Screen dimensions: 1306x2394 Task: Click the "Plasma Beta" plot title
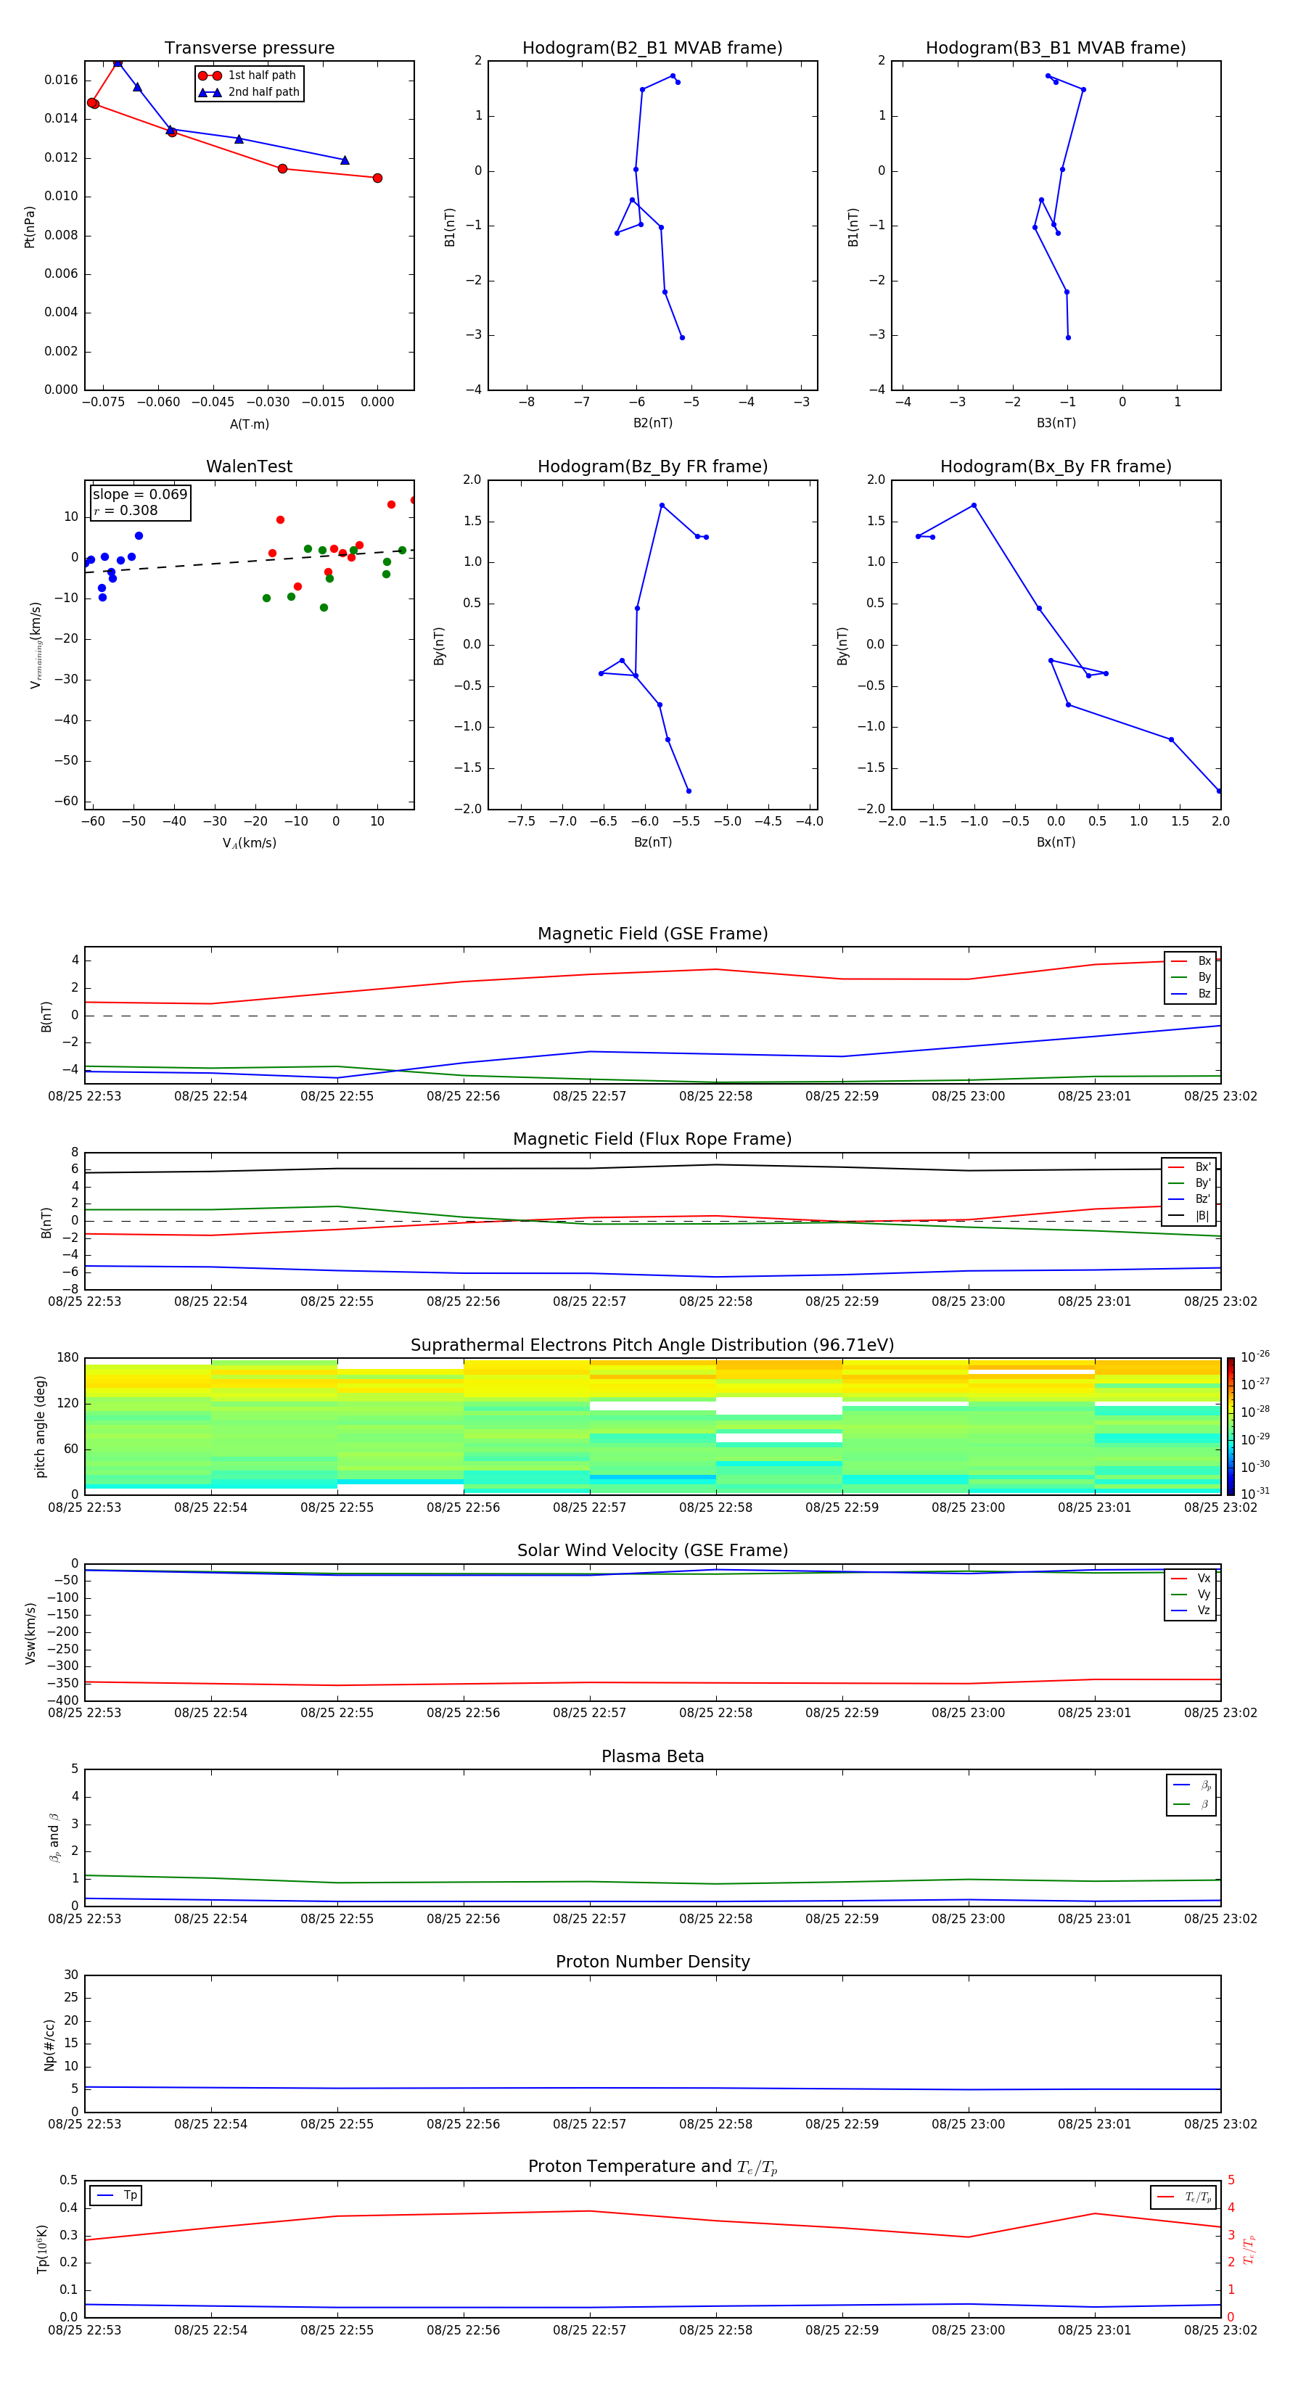tap(652, 1756)
